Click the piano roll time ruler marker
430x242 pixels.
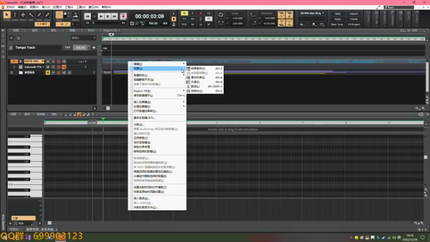point(103,119)
